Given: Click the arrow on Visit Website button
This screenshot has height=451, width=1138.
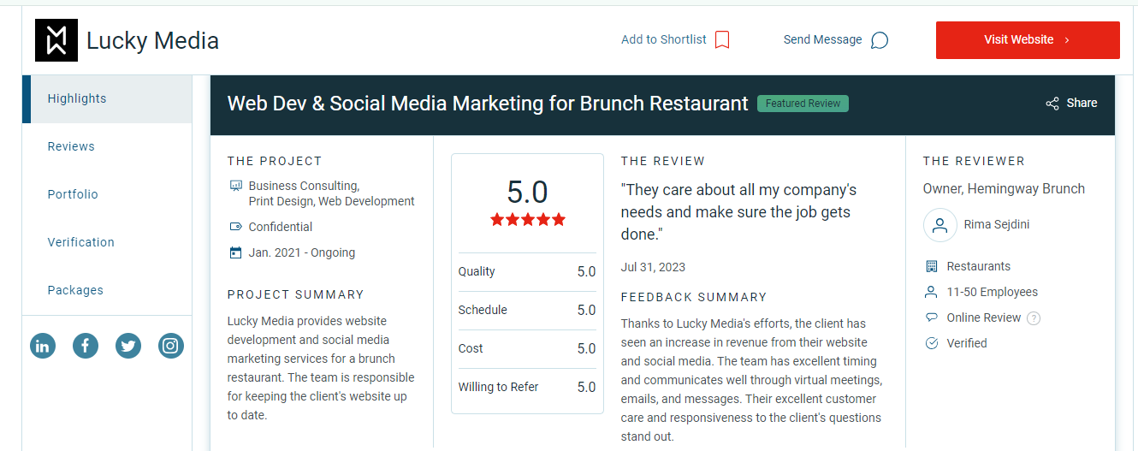Looking at the screenshot, I should click(x=1067, y=40).
